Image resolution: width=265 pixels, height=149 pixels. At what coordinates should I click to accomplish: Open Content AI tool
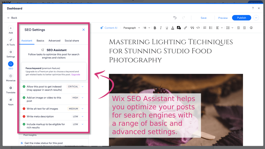pos(109,28)
